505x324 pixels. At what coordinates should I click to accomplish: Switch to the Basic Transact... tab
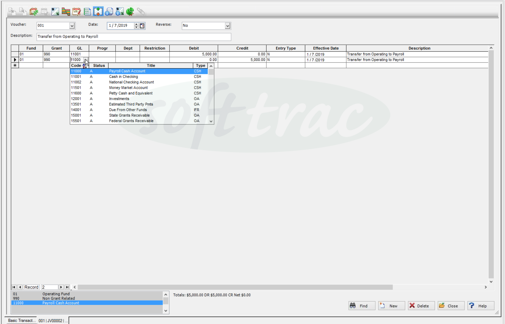pyautogui.click(x=21, y=320)
